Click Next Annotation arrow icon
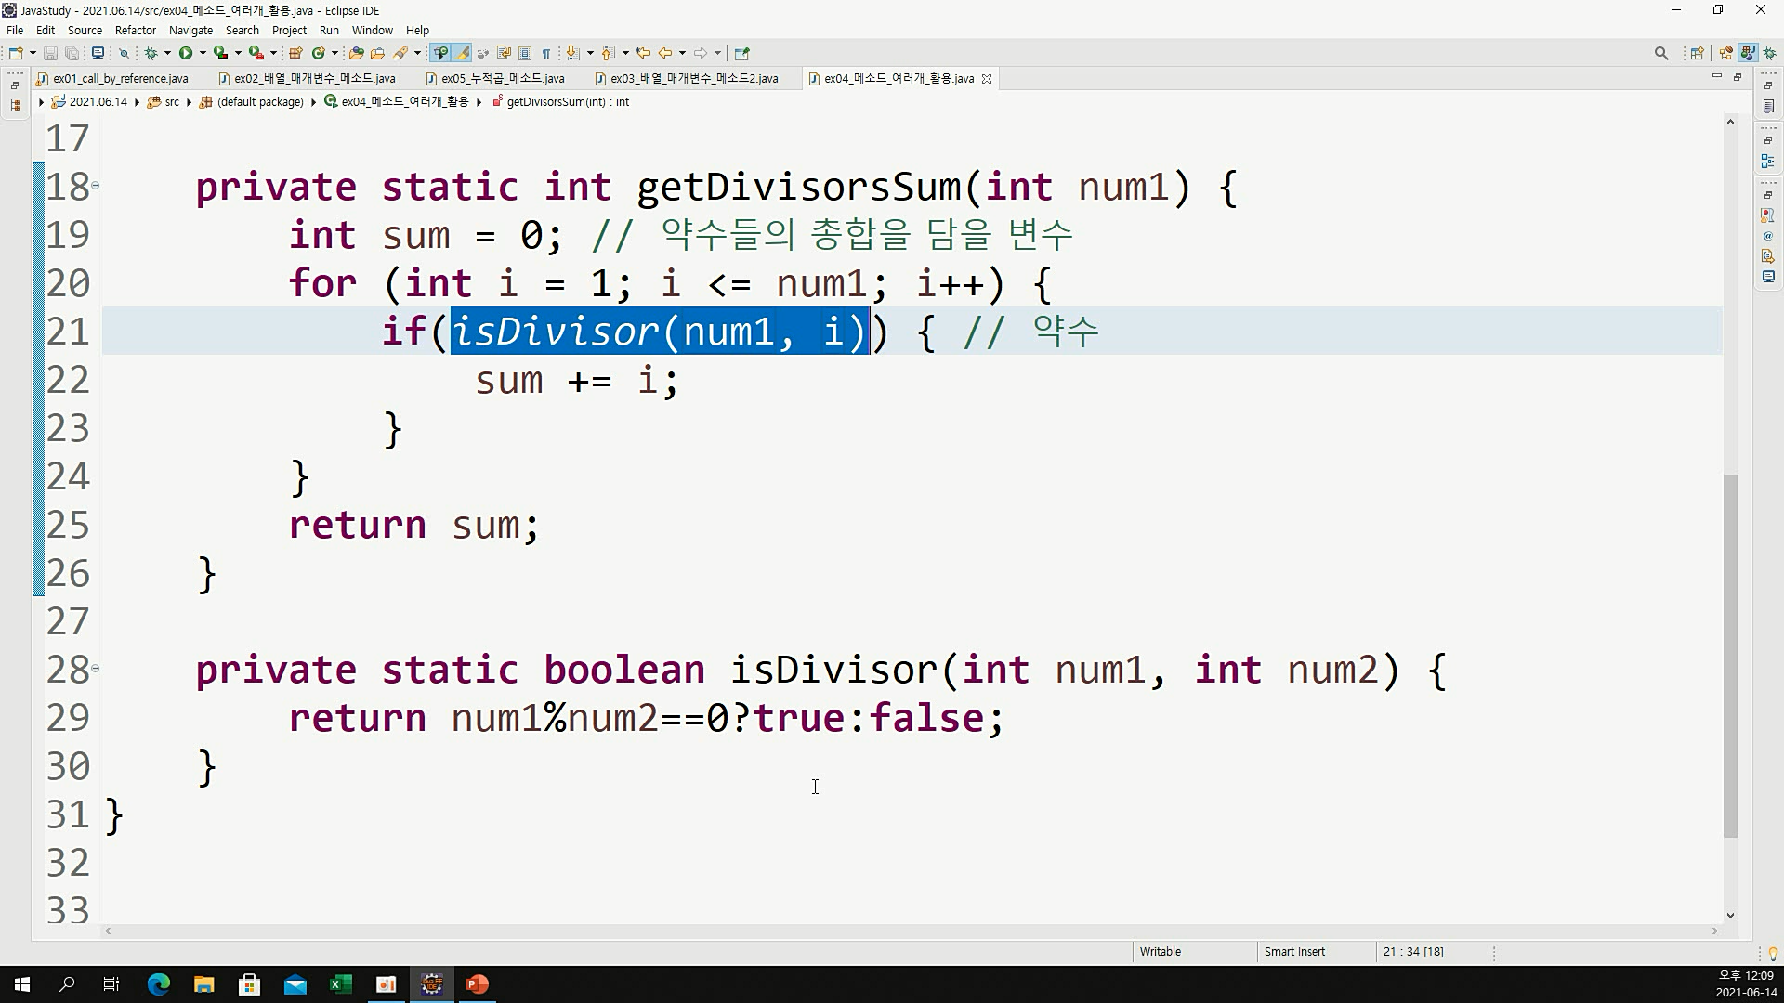Viewport: 1784px width, 1003px height. tap(572, 53)
